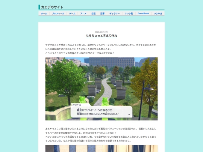The height and width of the screenshot is (152, 203).
Task: Open the 記事 page
Action: tap(102, 14)
